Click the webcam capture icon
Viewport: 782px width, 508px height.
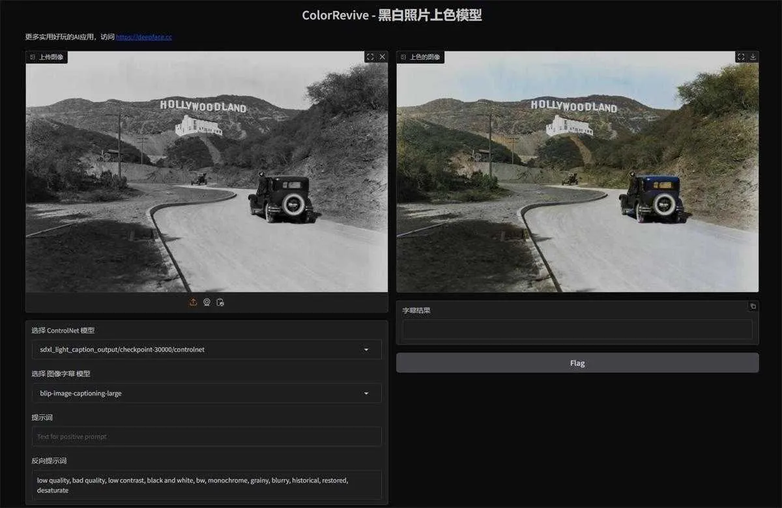pos(207,302)
